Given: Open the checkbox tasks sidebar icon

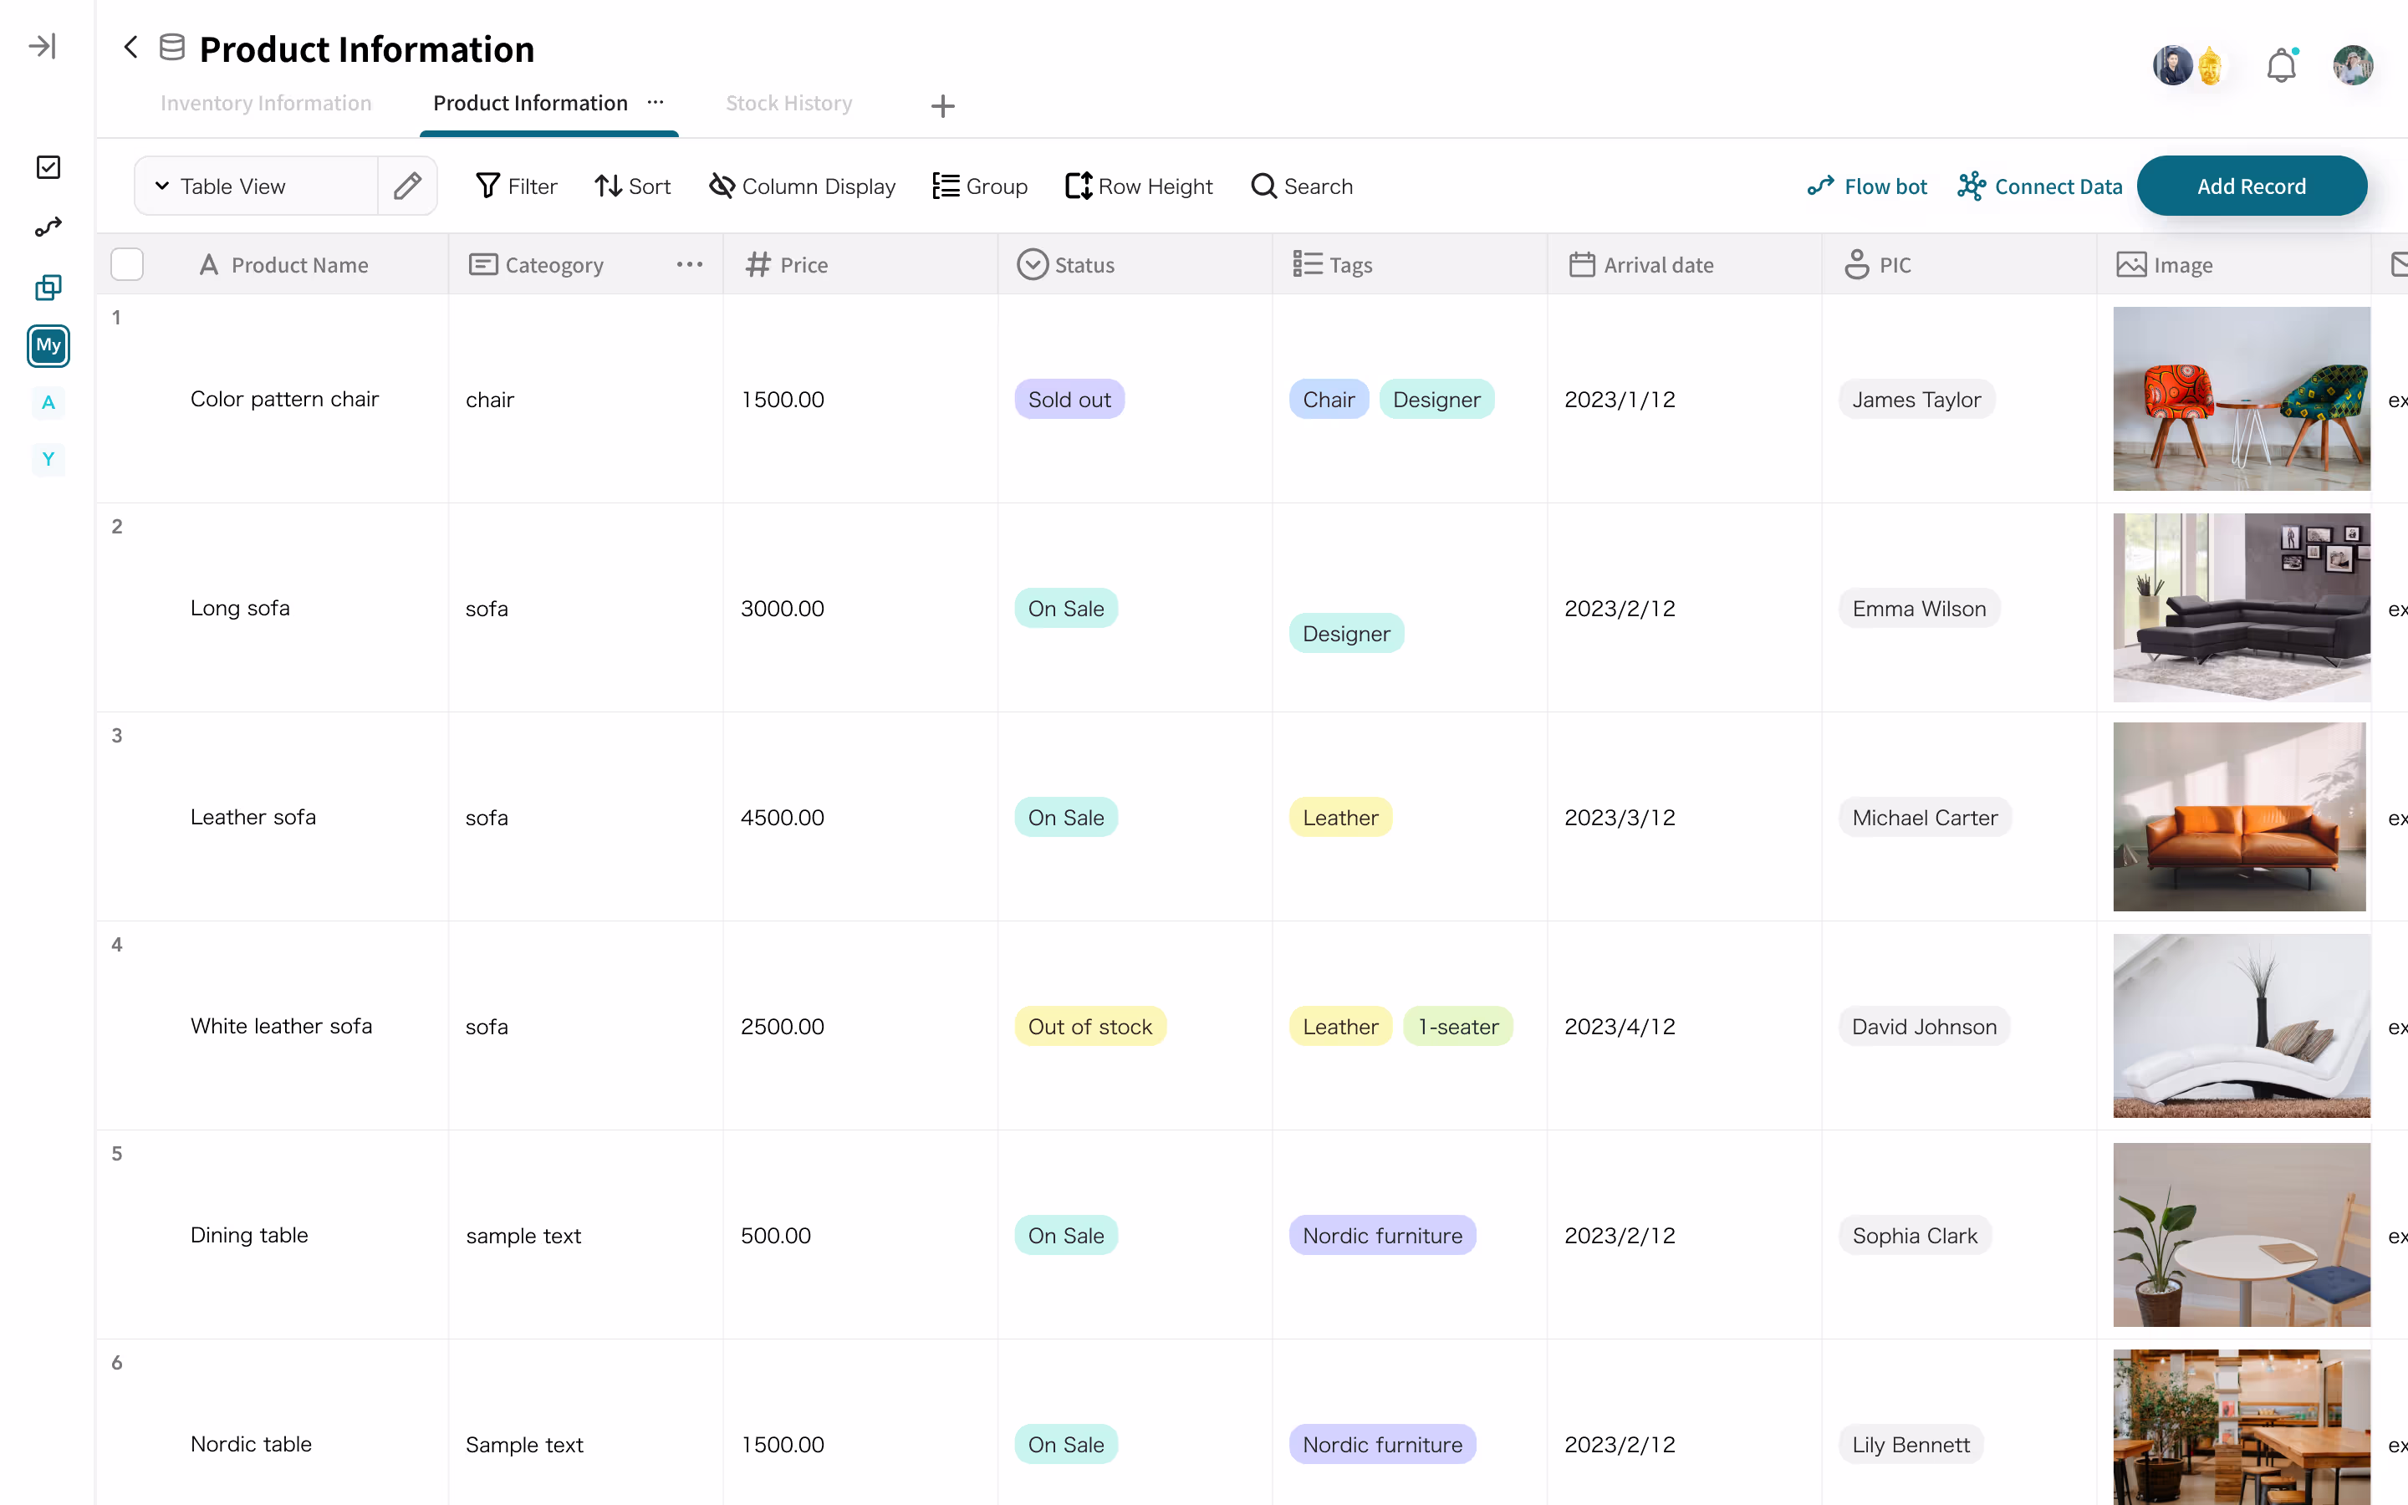Looking at the screenshot, I should pos(48,167).
